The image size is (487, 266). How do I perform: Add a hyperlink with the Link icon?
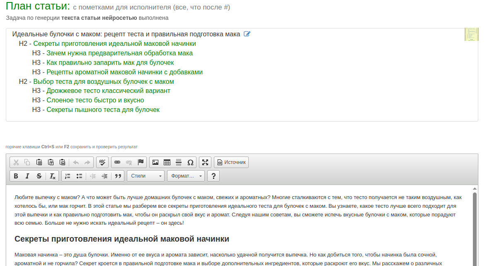click(117, 162)
